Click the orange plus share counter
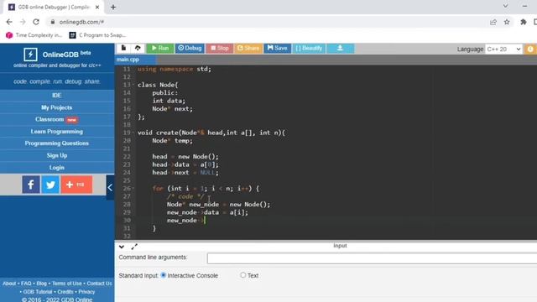 coord(76,185)
